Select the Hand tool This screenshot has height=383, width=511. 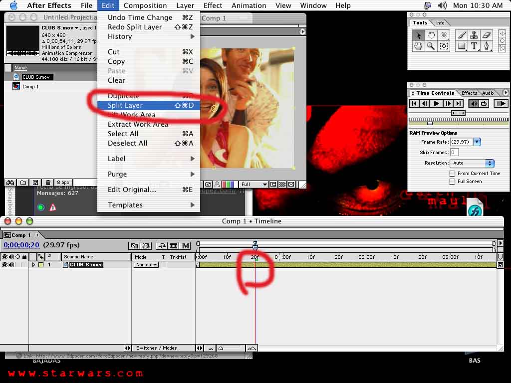[418, 46]
